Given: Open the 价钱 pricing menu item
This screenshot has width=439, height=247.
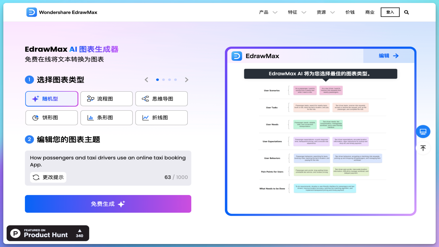Looking at the screenshot, I should [350, 12].
